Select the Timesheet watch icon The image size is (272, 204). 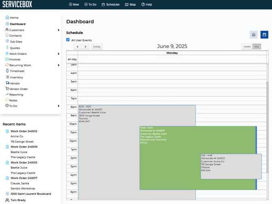click(7, 70)
